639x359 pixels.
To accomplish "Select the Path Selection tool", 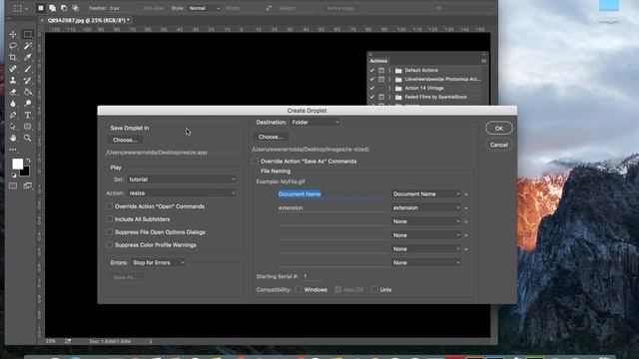I will click(x=13, y=127).
